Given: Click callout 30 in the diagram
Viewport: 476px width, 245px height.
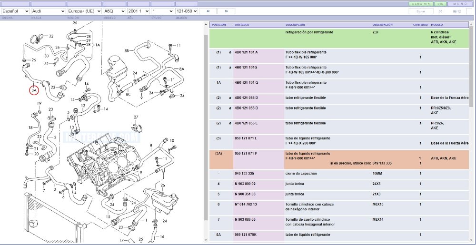Looking at the screenshot, I should pyautogui.click(x=46, y=56).
